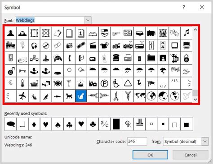Pick the headphones symbol
Viewport: 213px width, 164px height.
[34, 46]
